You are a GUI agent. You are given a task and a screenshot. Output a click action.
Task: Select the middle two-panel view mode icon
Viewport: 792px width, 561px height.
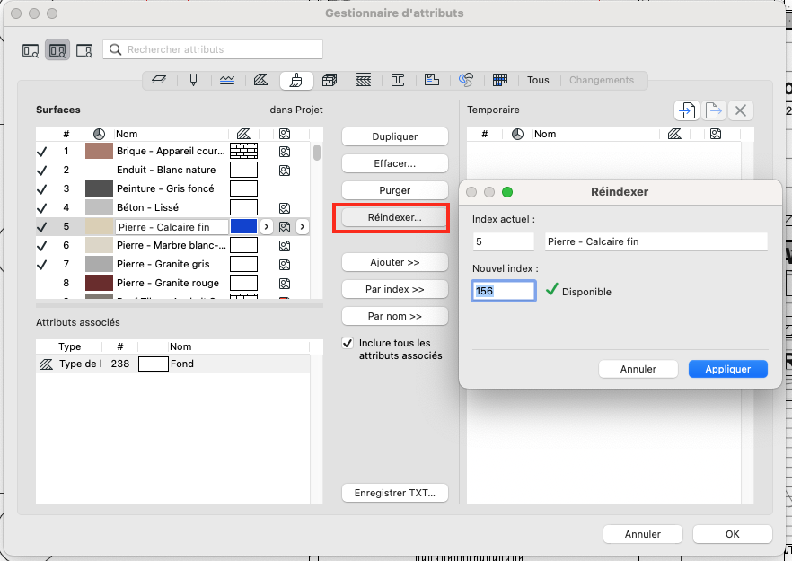click(57, 50)
